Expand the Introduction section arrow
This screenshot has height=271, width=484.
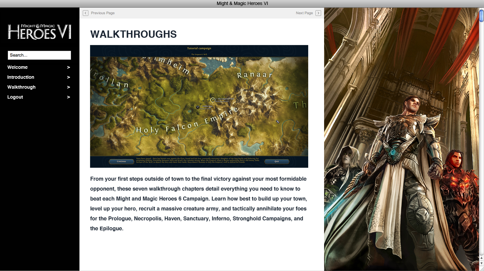pos(69,77)
